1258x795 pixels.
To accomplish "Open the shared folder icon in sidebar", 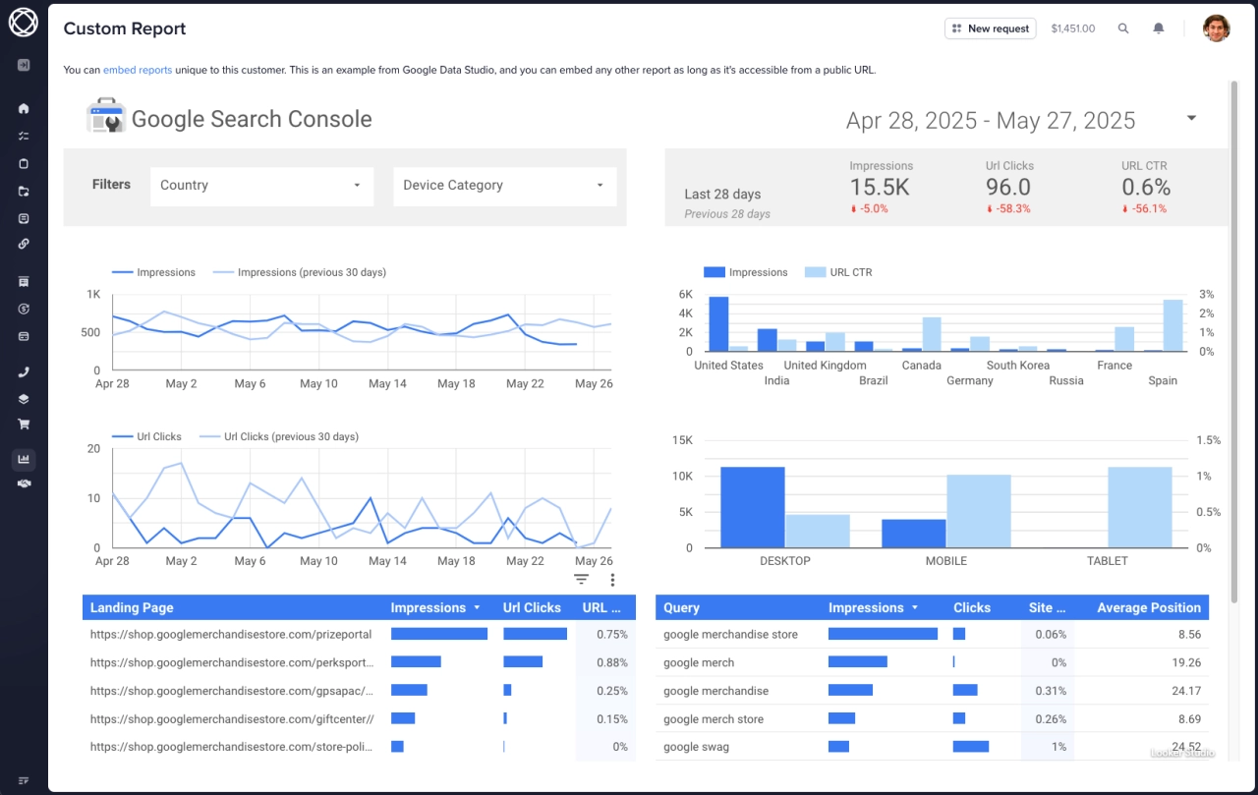I will coord(24,191).
